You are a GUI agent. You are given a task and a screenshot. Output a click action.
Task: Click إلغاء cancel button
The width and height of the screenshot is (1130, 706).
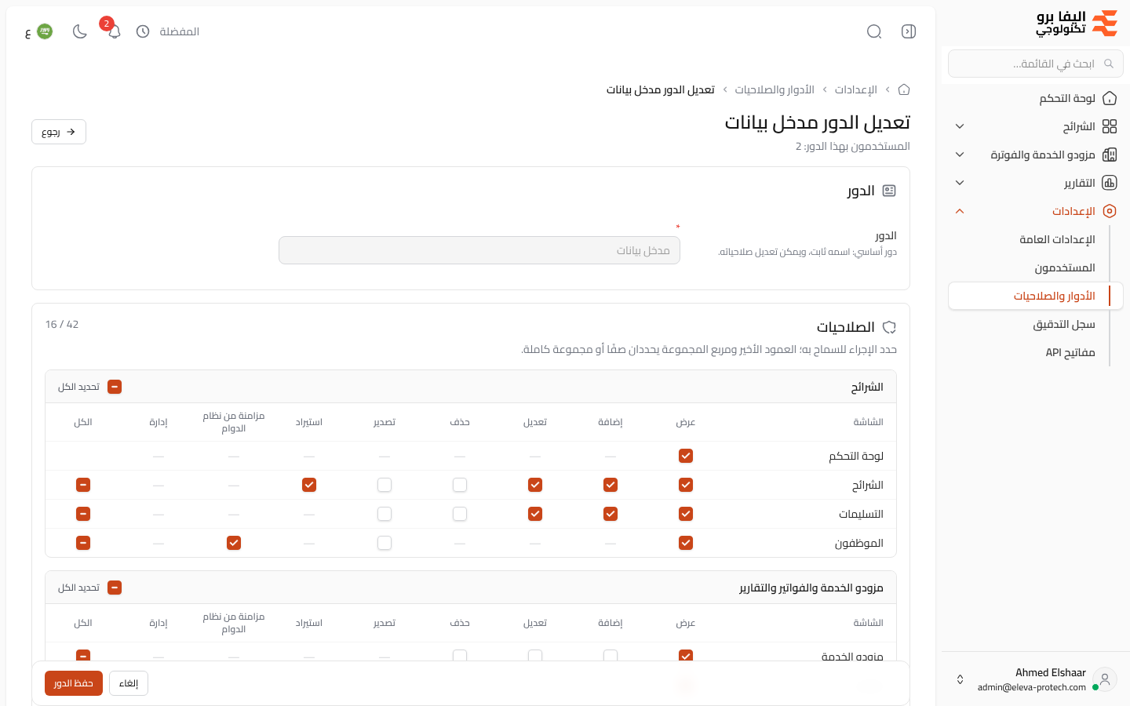coord(129,683)
